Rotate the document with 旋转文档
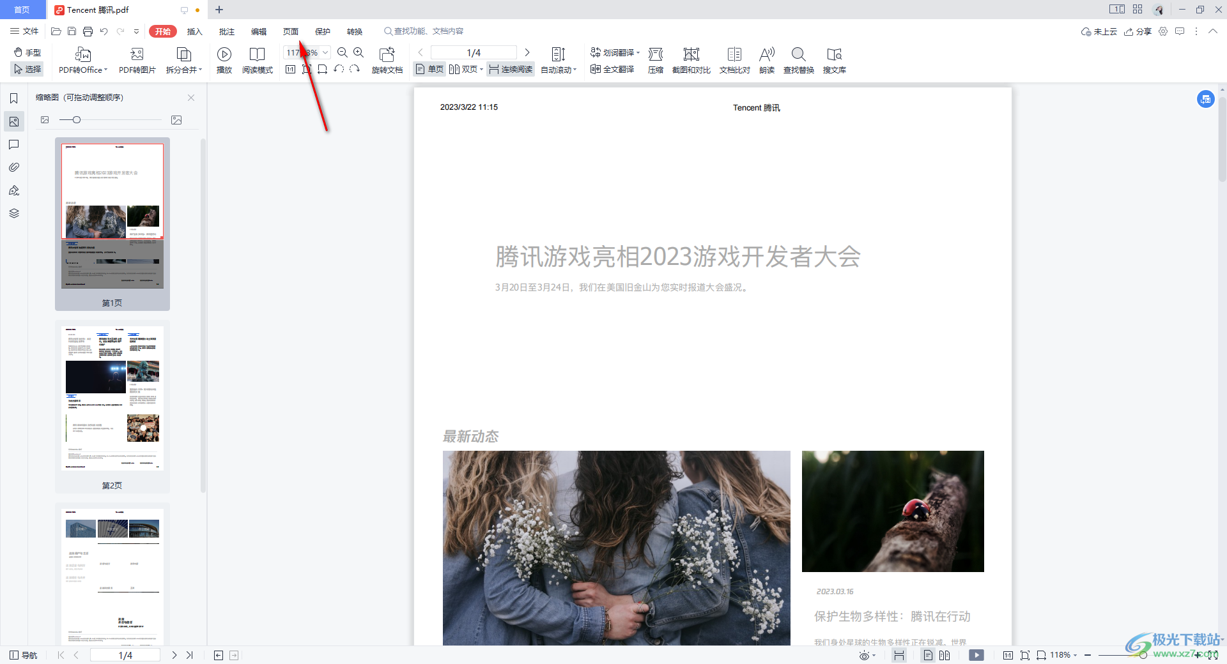This screenshot has height=664, width=1227. point(387,61)
